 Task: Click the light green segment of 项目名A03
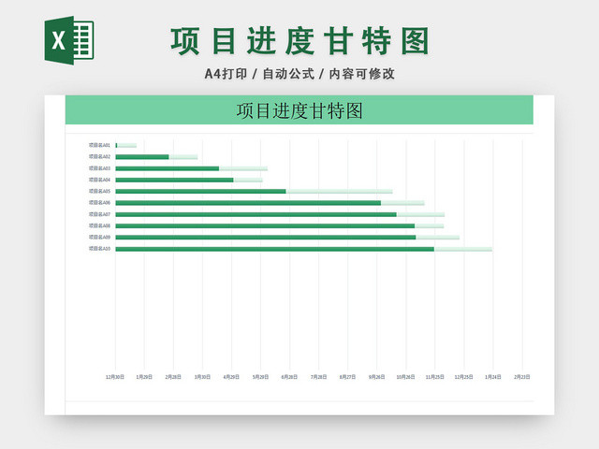pyautogui.click(x=243, y=168)
